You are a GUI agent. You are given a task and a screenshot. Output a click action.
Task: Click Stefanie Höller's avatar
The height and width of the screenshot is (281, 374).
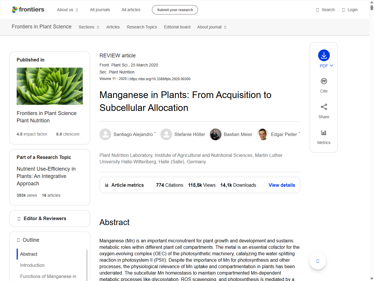[166, 134]
